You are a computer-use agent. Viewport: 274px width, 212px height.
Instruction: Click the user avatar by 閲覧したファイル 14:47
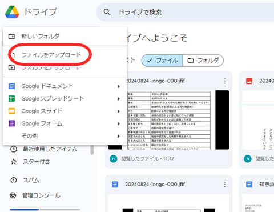[114, 159]
